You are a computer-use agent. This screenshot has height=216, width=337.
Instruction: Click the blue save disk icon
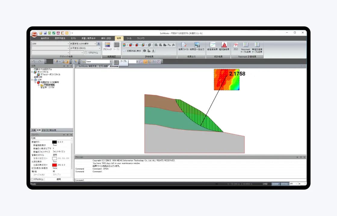pos(45,33)
